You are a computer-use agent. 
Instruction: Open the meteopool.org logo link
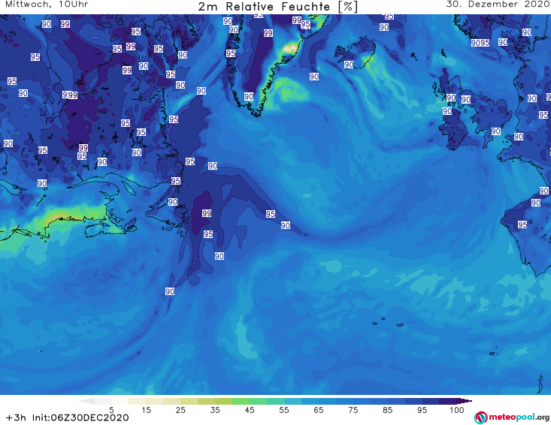click(x=512, y=417)
